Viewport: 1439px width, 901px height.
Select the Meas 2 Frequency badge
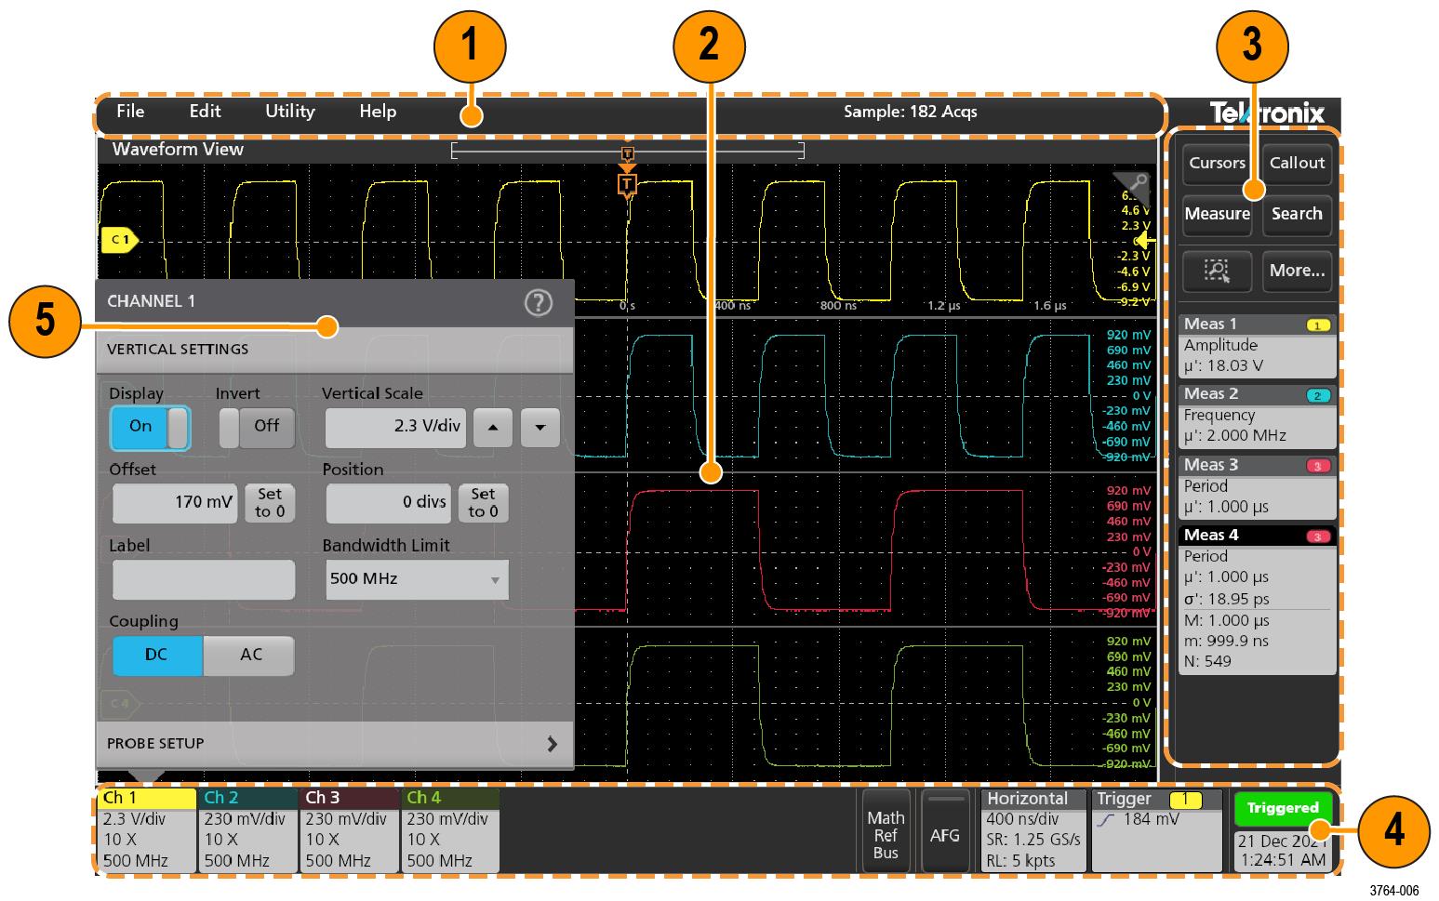tap(1256, 416)
